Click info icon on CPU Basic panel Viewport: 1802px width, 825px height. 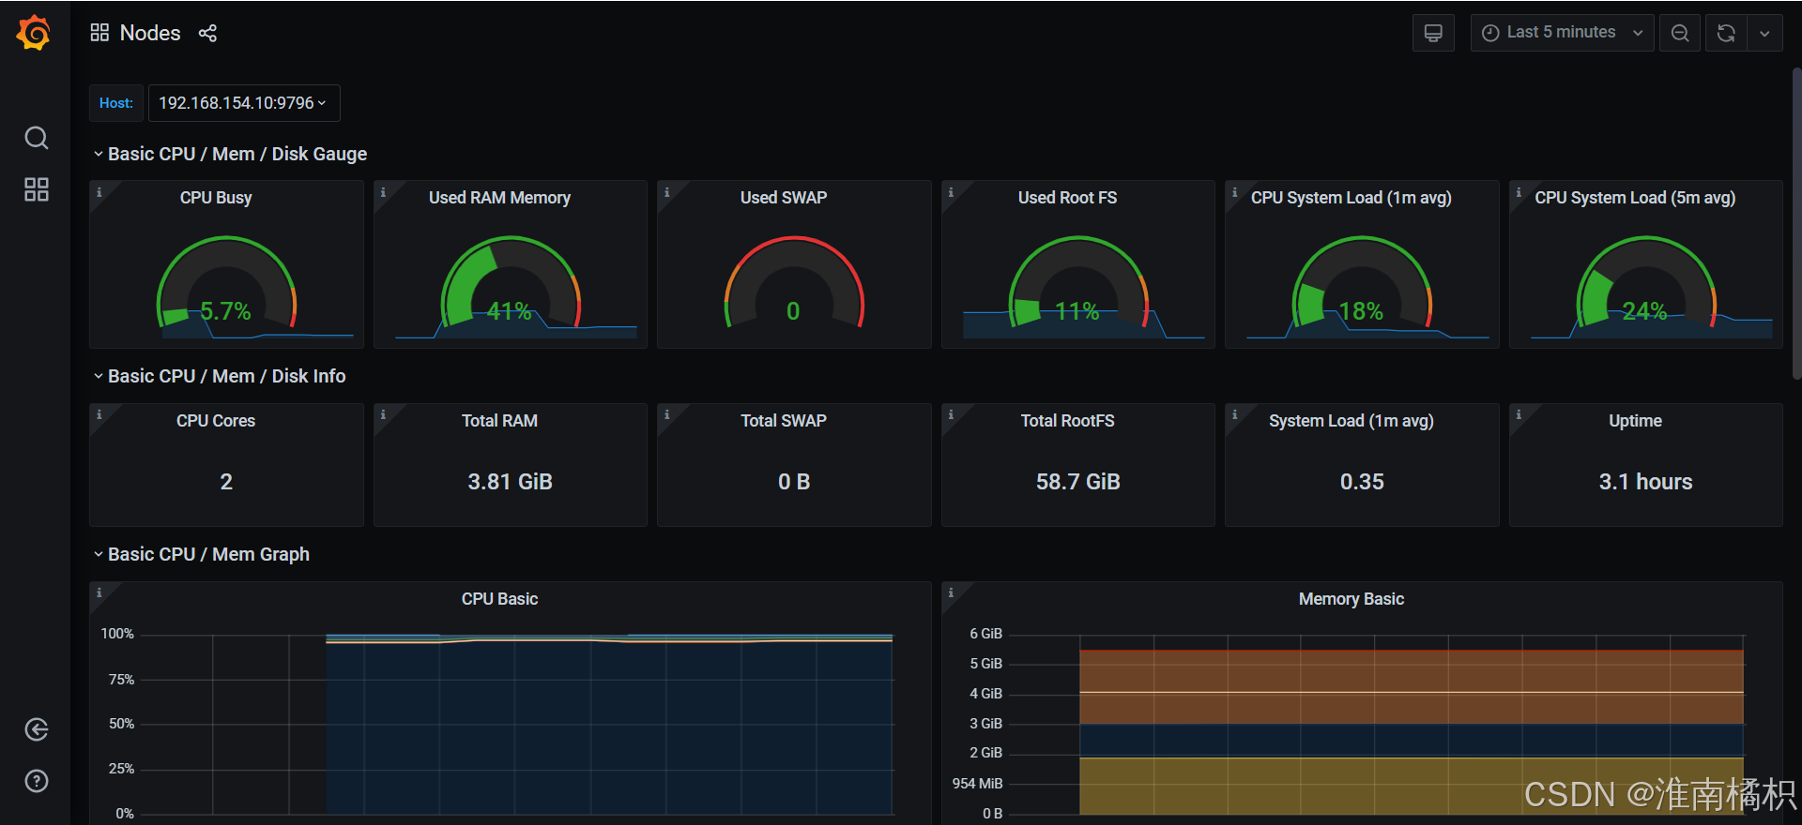tap(99, 592)
